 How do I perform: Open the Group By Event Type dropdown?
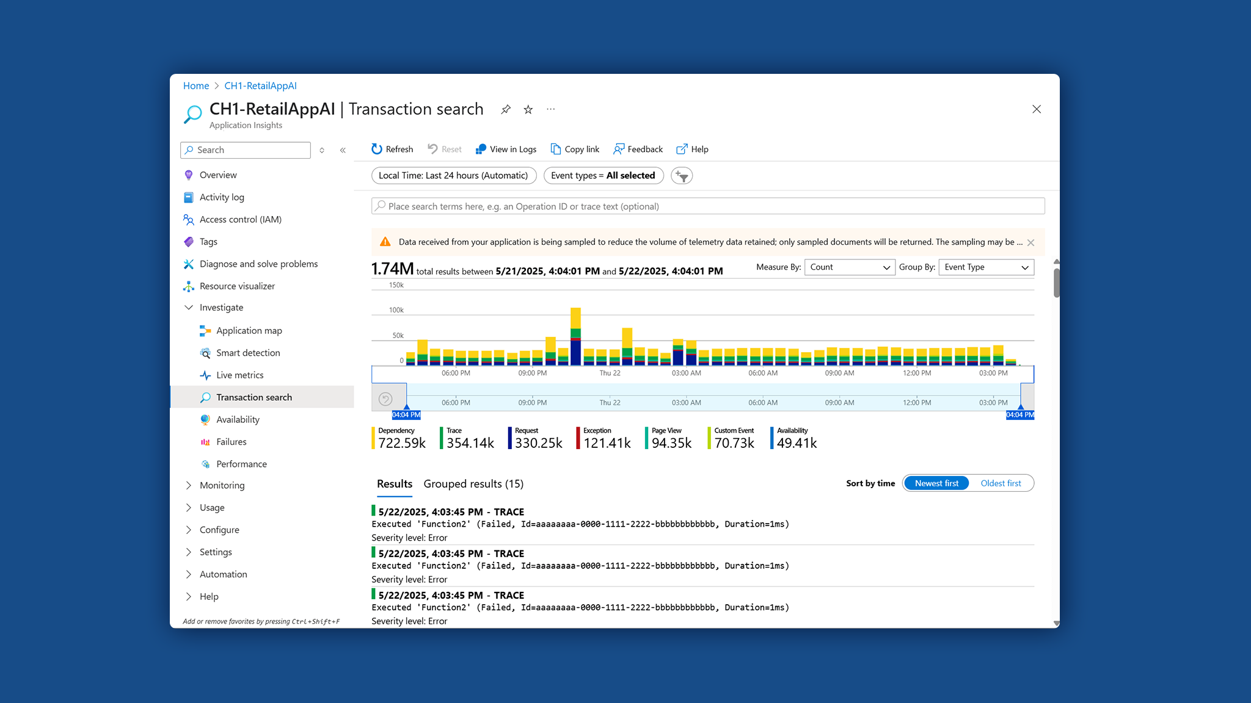(985, 267)
